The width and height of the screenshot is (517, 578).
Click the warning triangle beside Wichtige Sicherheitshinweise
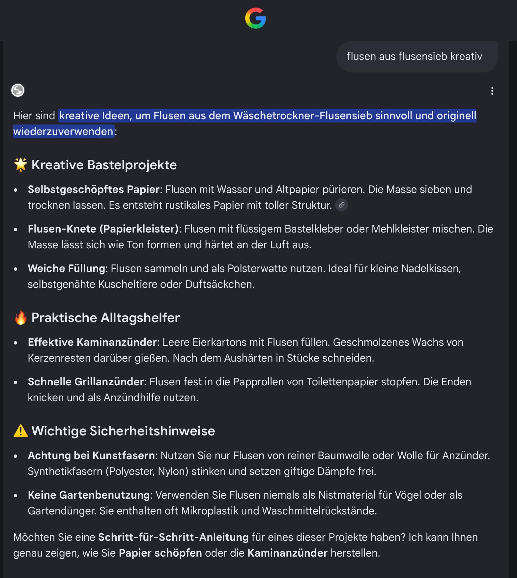(20, 431)
